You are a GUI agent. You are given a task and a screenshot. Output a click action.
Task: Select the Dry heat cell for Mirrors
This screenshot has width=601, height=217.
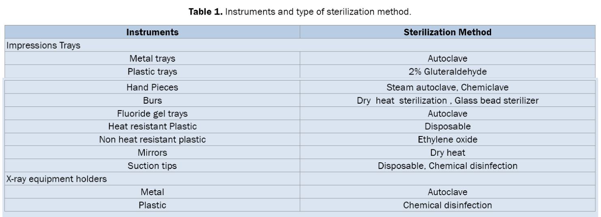pos(448,153)
